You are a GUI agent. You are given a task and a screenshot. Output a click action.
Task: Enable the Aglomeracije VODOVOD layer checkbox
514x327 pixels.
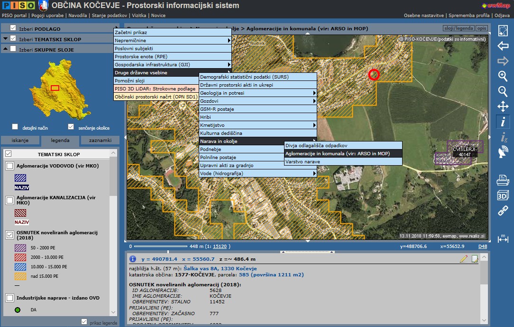9,166
